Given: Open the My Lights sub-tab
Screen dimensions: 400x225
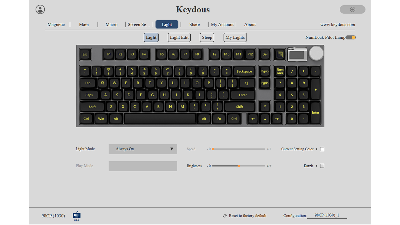Looking at the screenshot, I should coord(235,37).
